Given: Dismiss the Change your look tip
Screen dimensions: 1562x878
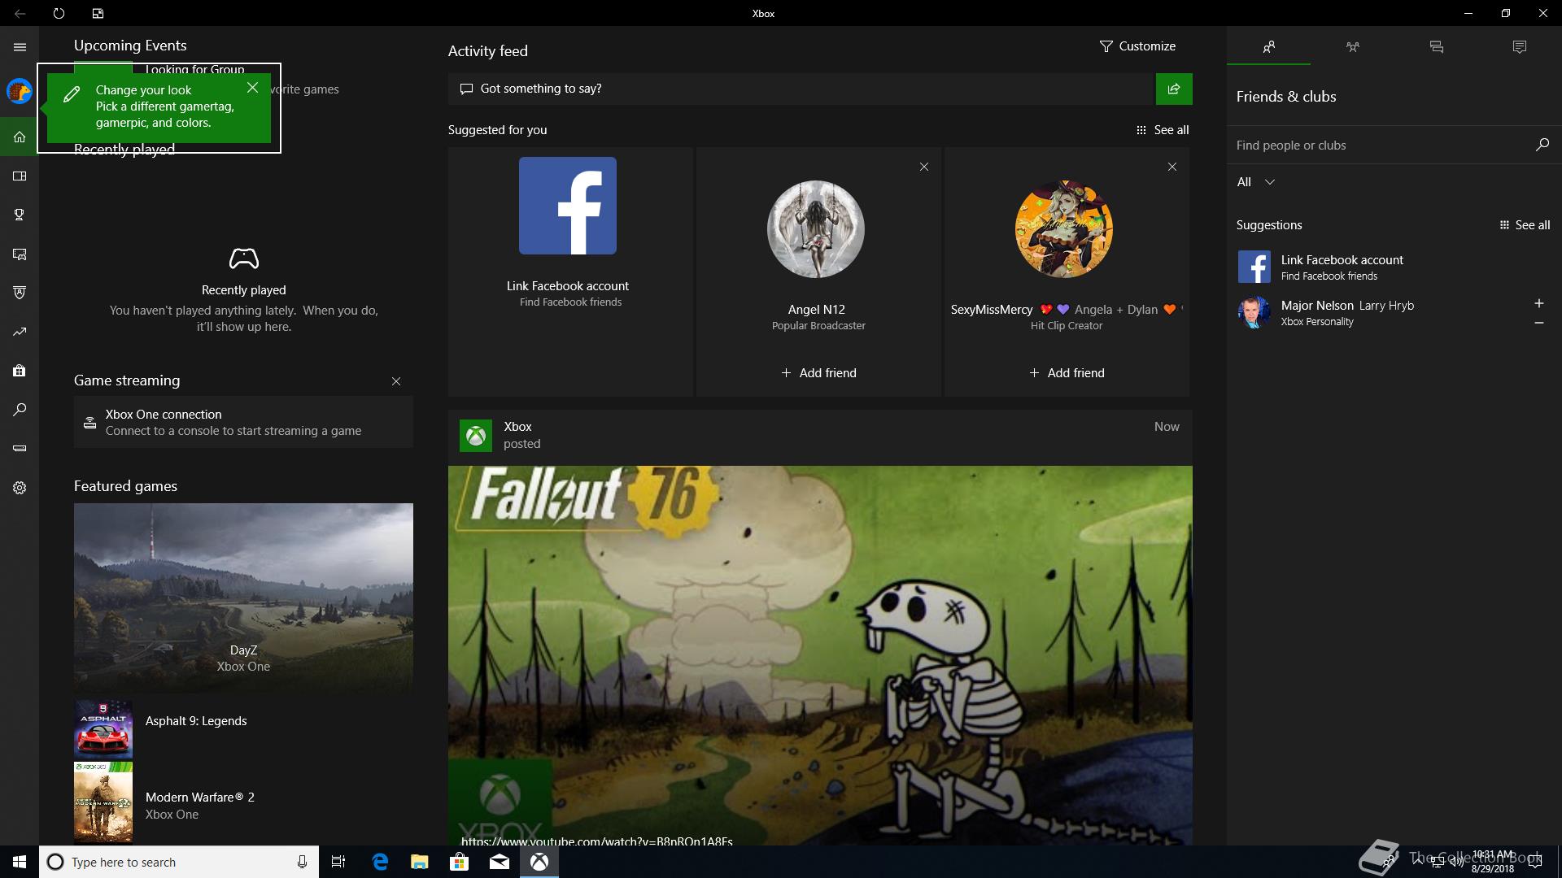Looking at the screenshot, I should click(252, 88).
